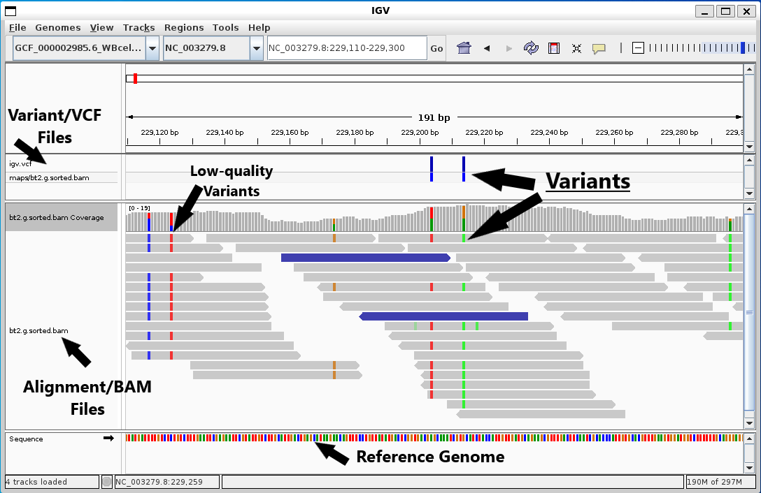
Task: Click the refresh tracks icon
Action: pyautogui.click(x=531, y=47)
